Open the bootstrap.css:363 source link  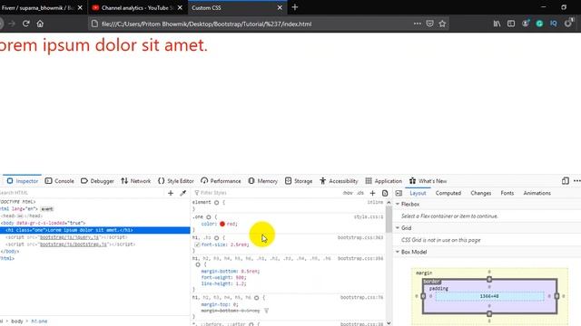(x=360, y=237)
